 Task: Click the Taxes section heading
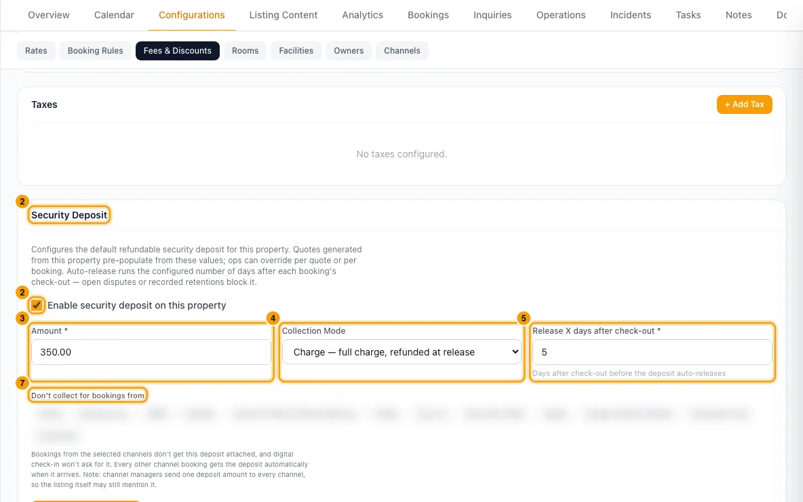[44, 104]
